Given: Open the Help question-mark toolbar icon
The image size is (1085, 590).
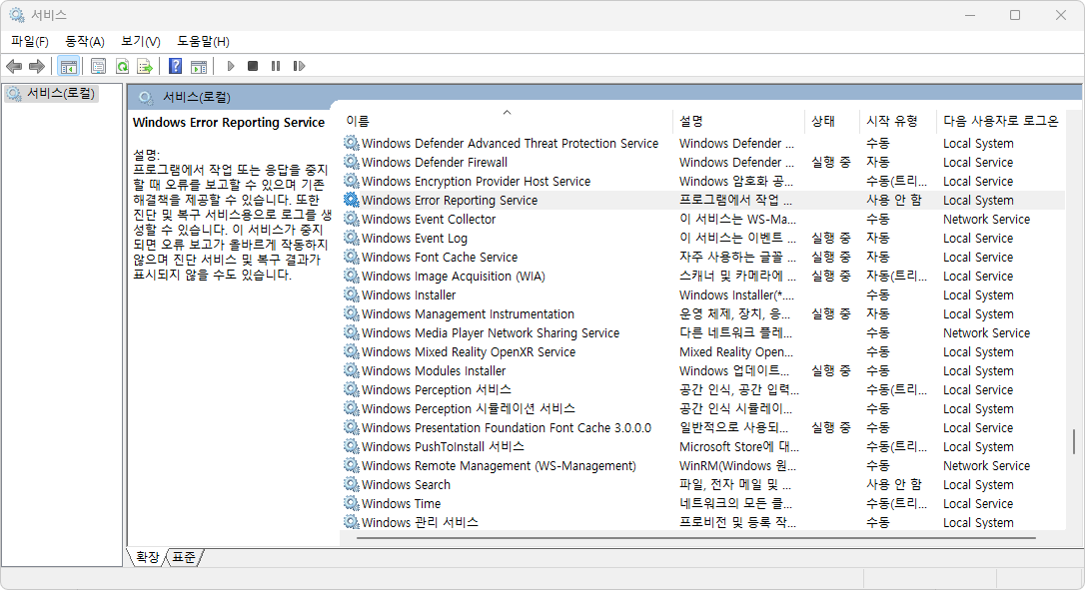Looking at the screenshot, I should (x=176, y=67).
